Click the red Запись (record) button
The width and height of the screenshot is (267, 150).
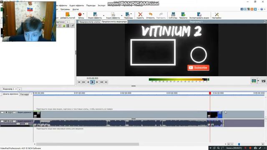tap(80, 15)
